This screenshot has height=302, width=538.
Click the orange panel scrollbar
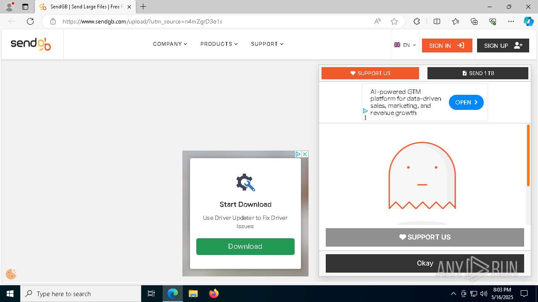pyautogui.click(x=528, y=155)
